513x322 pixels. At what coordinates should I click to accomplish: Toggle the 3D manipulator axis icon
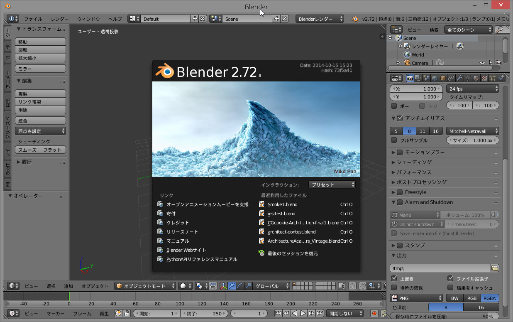[224, 286]
